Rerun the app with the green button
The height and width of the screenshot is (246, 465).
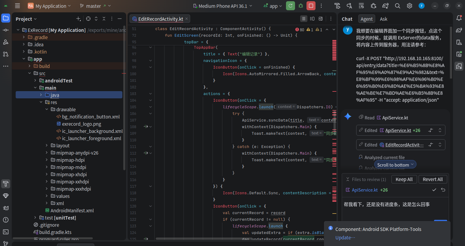290,6
